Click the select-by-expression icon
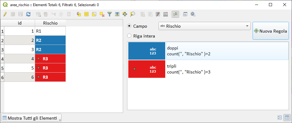 (79, 14)
